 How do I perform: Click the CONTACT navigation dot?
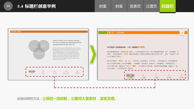click(x=77, y=71)
